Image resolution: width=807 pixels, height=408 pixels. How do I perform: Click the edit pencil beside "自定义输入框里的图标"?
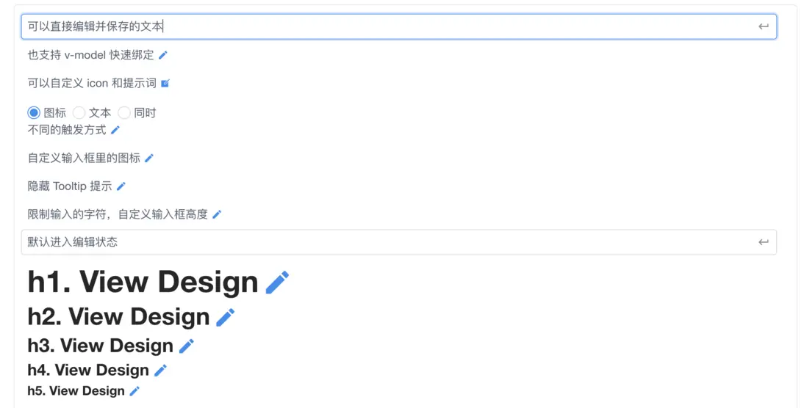point(149,159)
